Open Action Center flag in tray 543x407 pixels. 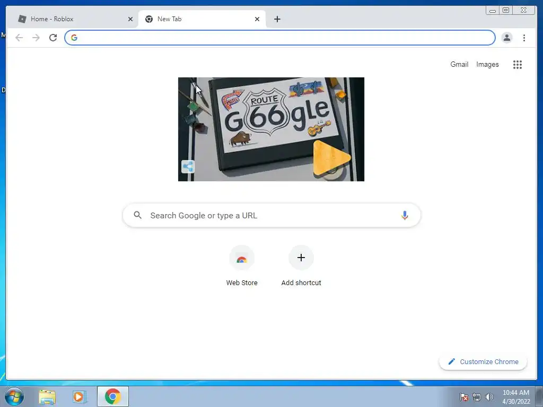click(x=464, y=397)
